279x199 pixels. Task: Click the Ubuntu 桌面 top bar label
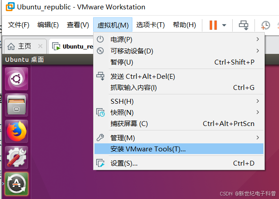[25, 60]
